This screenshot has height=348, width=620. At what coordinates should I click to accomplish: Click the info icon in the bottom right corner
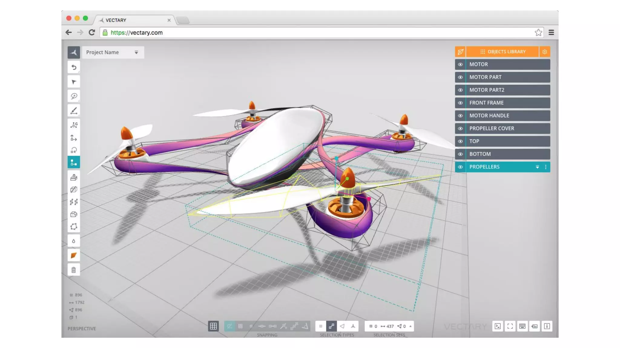(x=547, y=326)
